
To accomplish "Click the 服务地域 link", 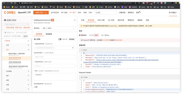I will tap(27, 28).
